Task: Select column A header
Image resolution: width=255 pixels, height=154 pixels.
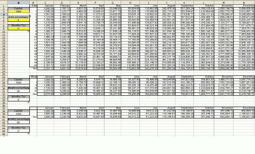Action: point(18,3)
